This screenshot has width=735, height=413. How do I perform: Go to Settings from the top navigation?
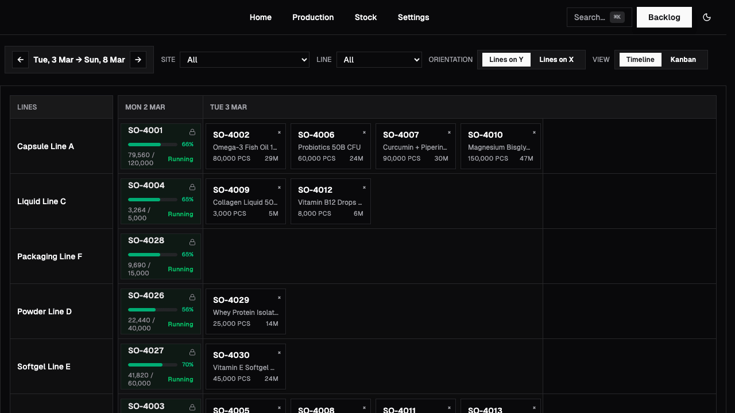(x=413, y=17)
